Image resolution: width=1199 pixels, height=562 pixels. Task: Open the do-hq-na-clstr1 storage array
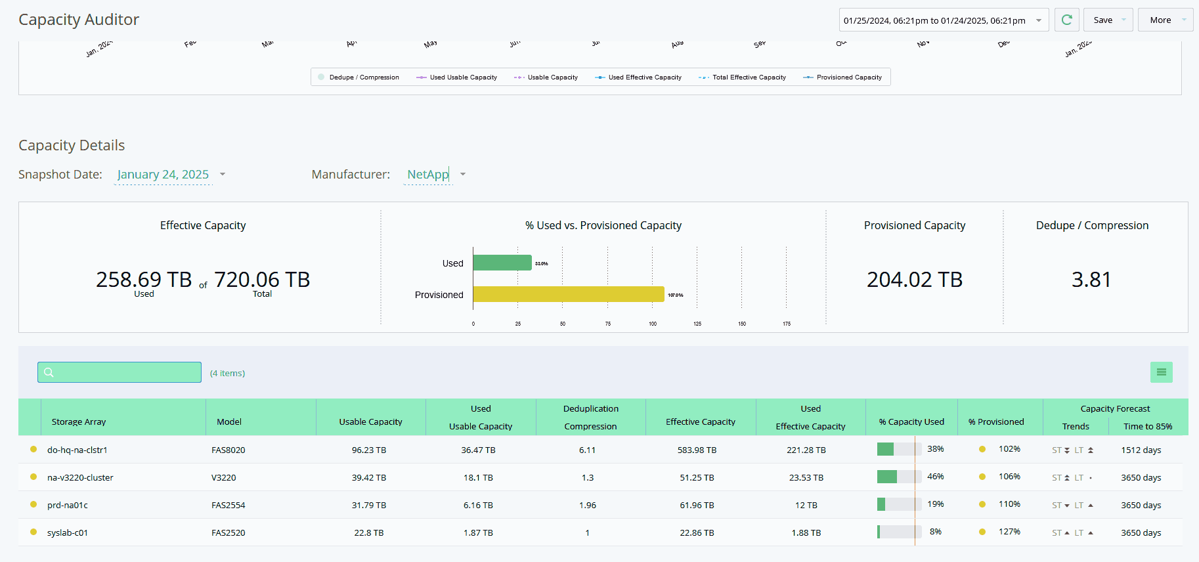pyautogui.click(x=77, y=450)
